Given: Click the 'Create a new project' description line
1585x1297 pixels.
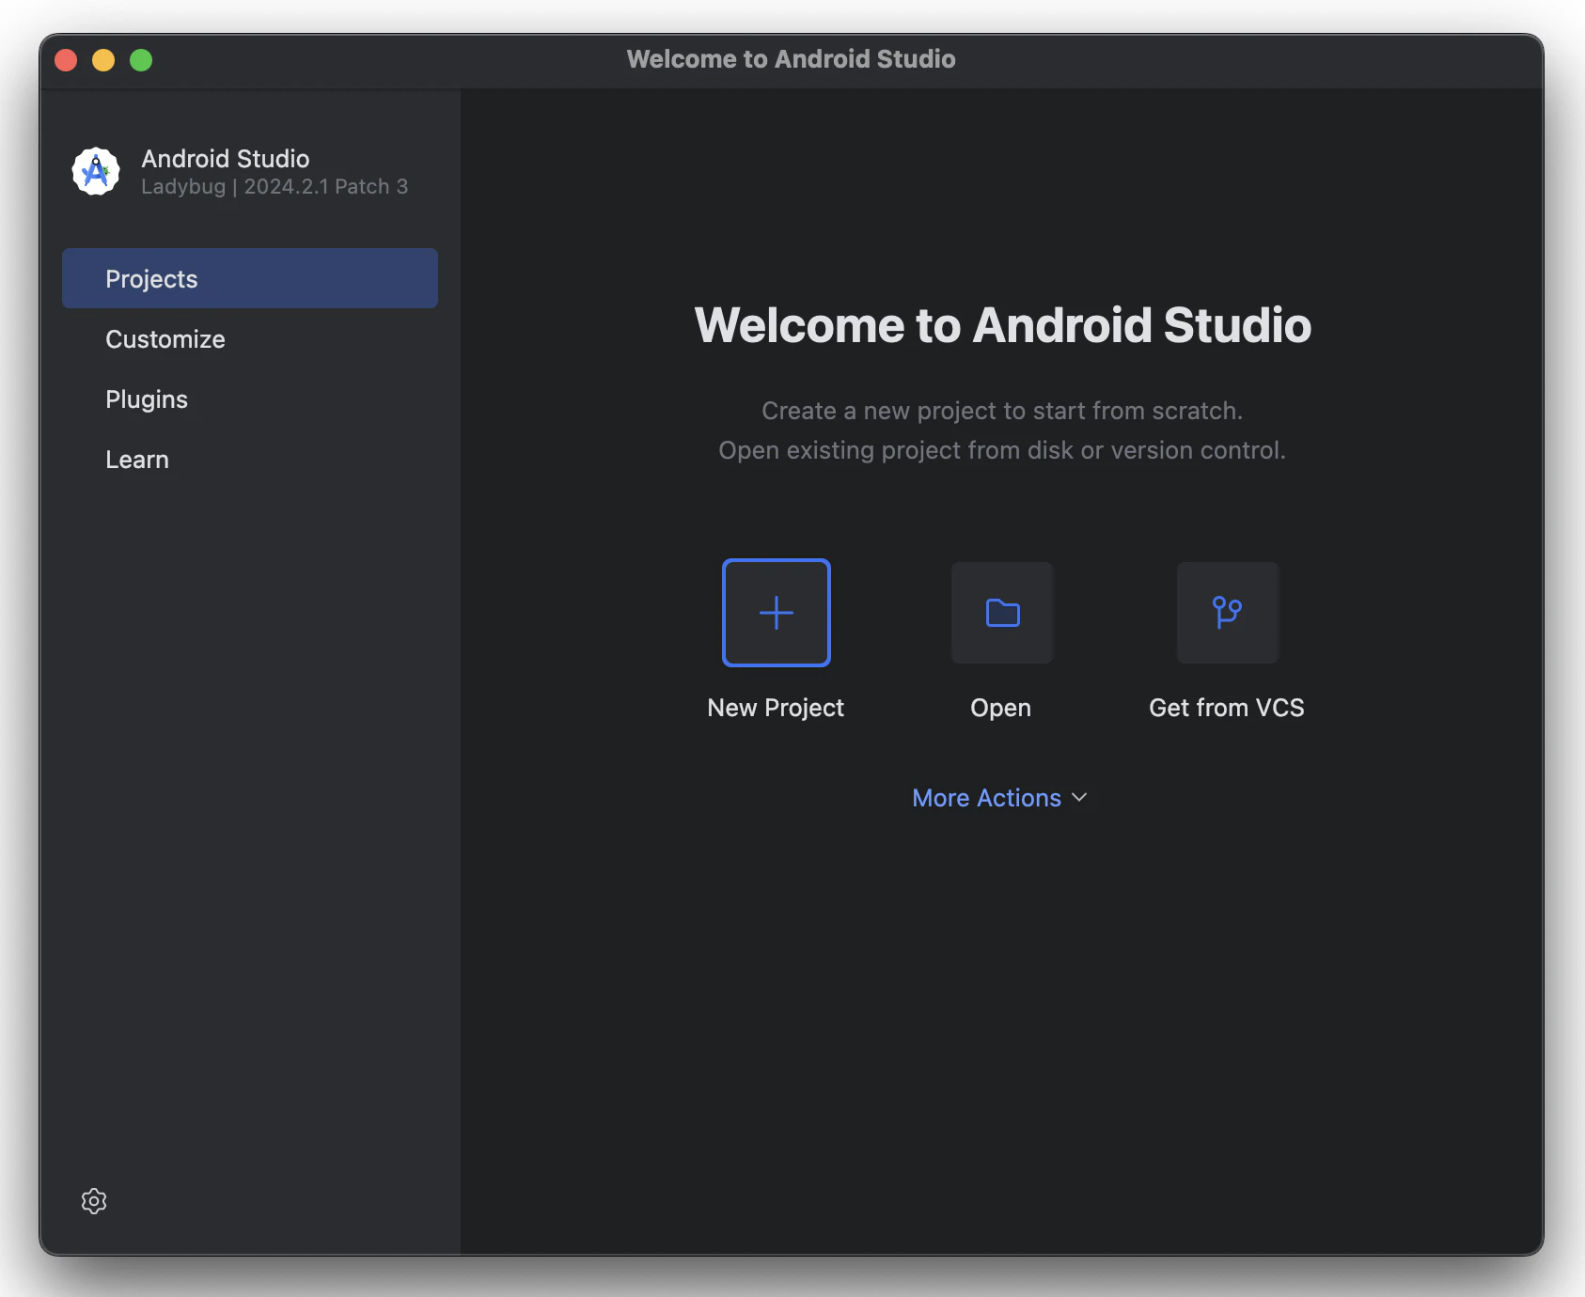Looking at the screenshot, I should [x=1002, y=411].
